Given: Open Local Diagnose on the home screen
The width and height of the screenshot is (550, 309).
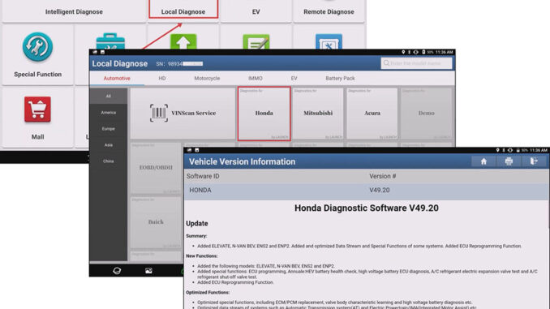Looking at the screenshot, I should click(x=183, y=11).
